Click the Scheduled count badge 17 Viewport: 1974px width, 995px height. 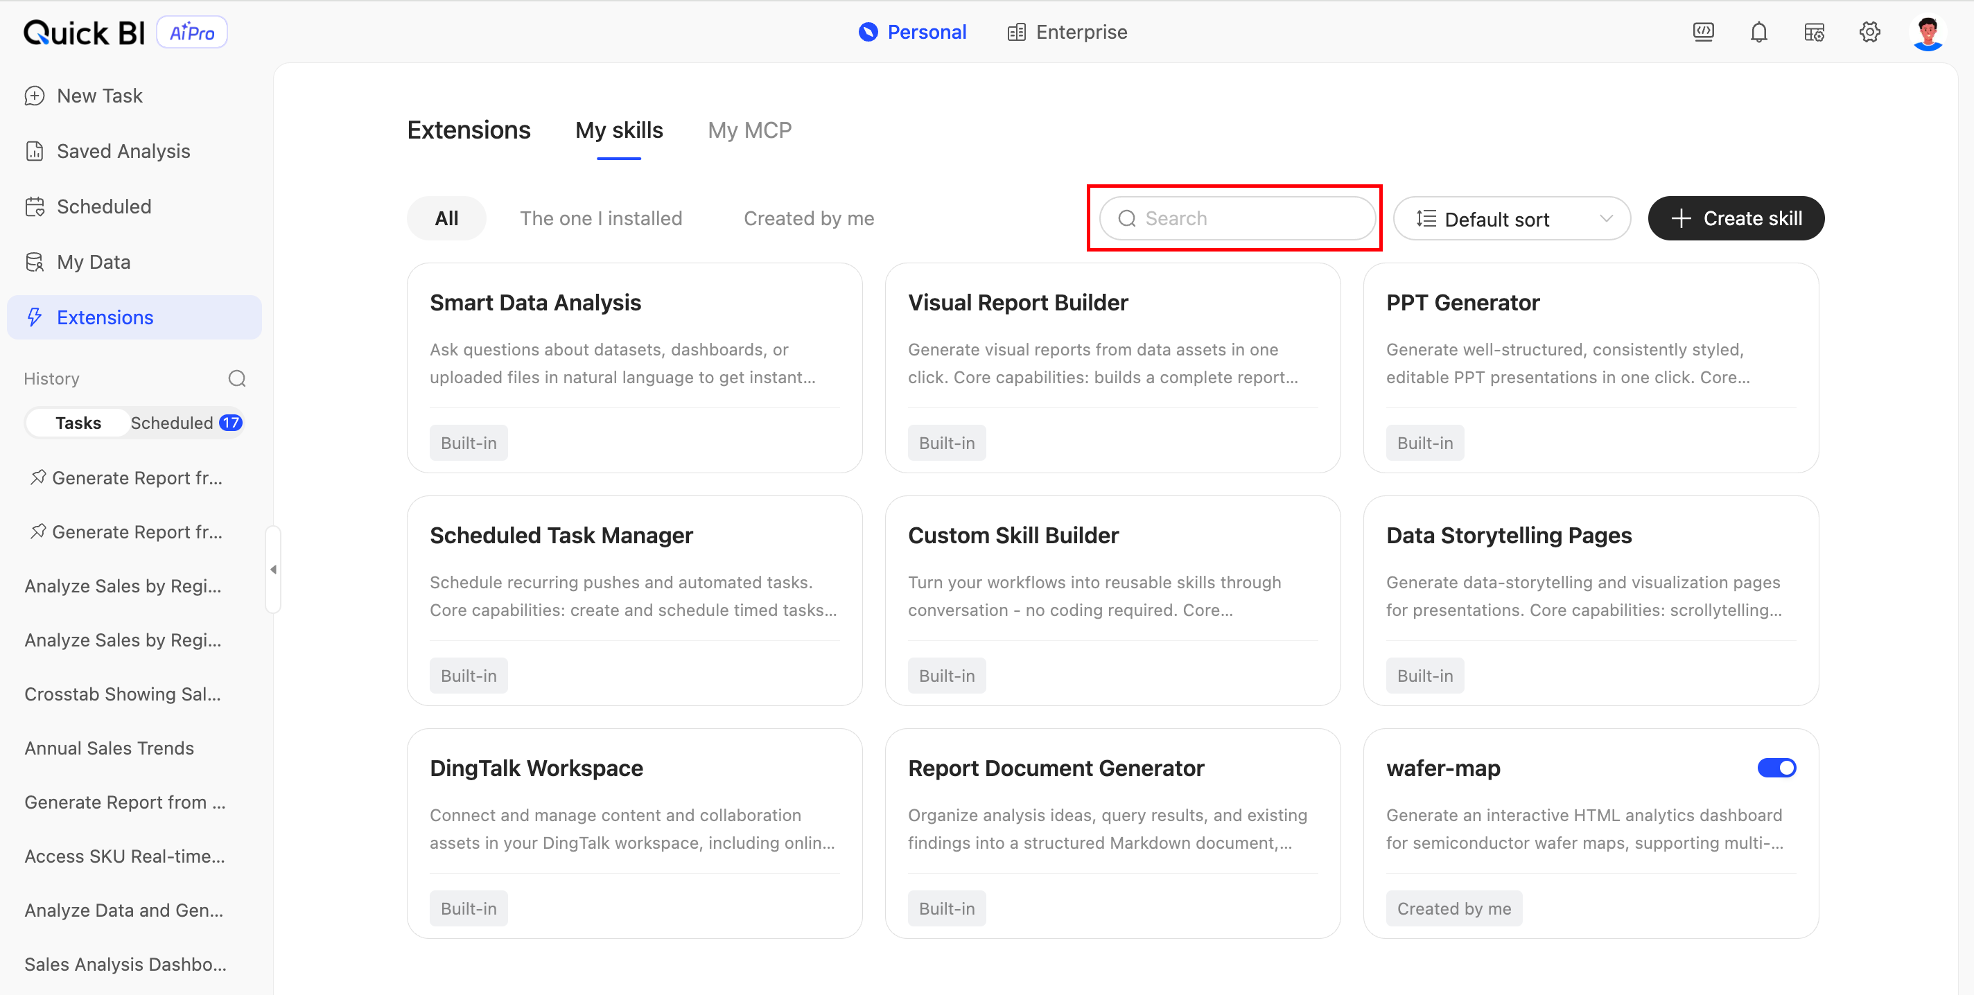(x=231, y=423)
